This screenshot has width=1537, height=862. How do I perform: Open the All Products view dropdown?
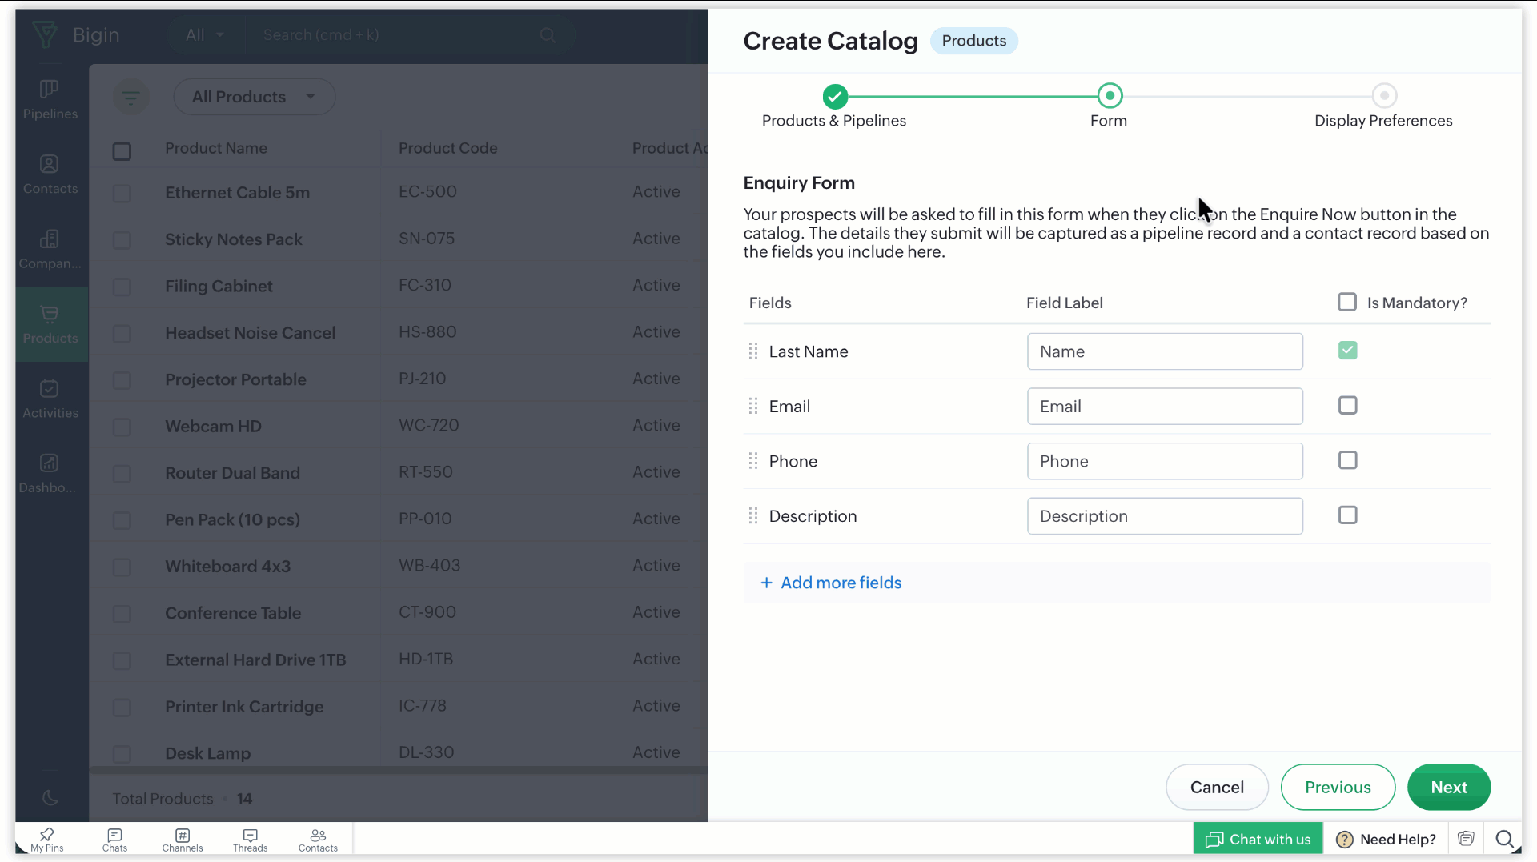(x=254, y=97)
